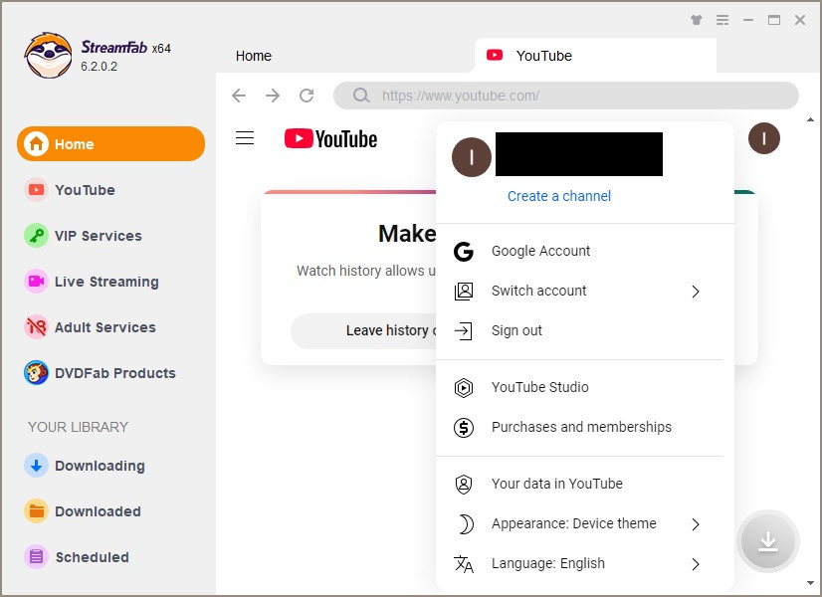
Task: Expand the Switch account submenu arrow
Action: (696, 292)
